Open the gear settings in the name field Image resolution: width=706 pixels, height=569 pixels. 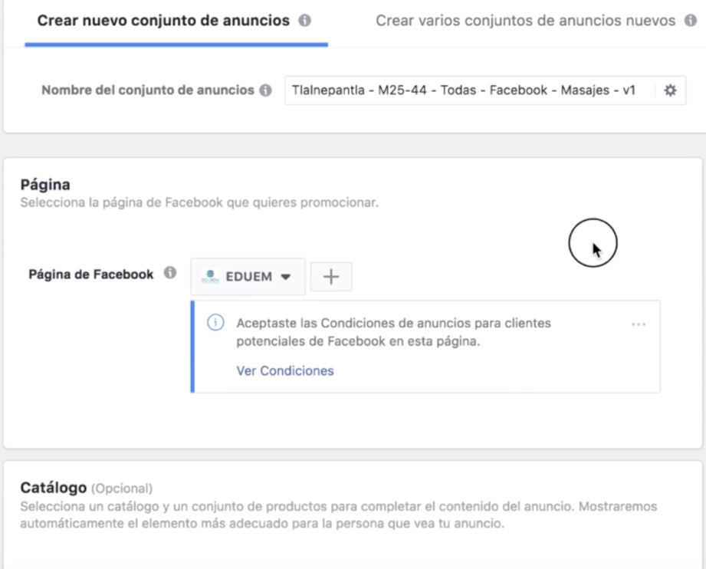(x=670, y=90)
